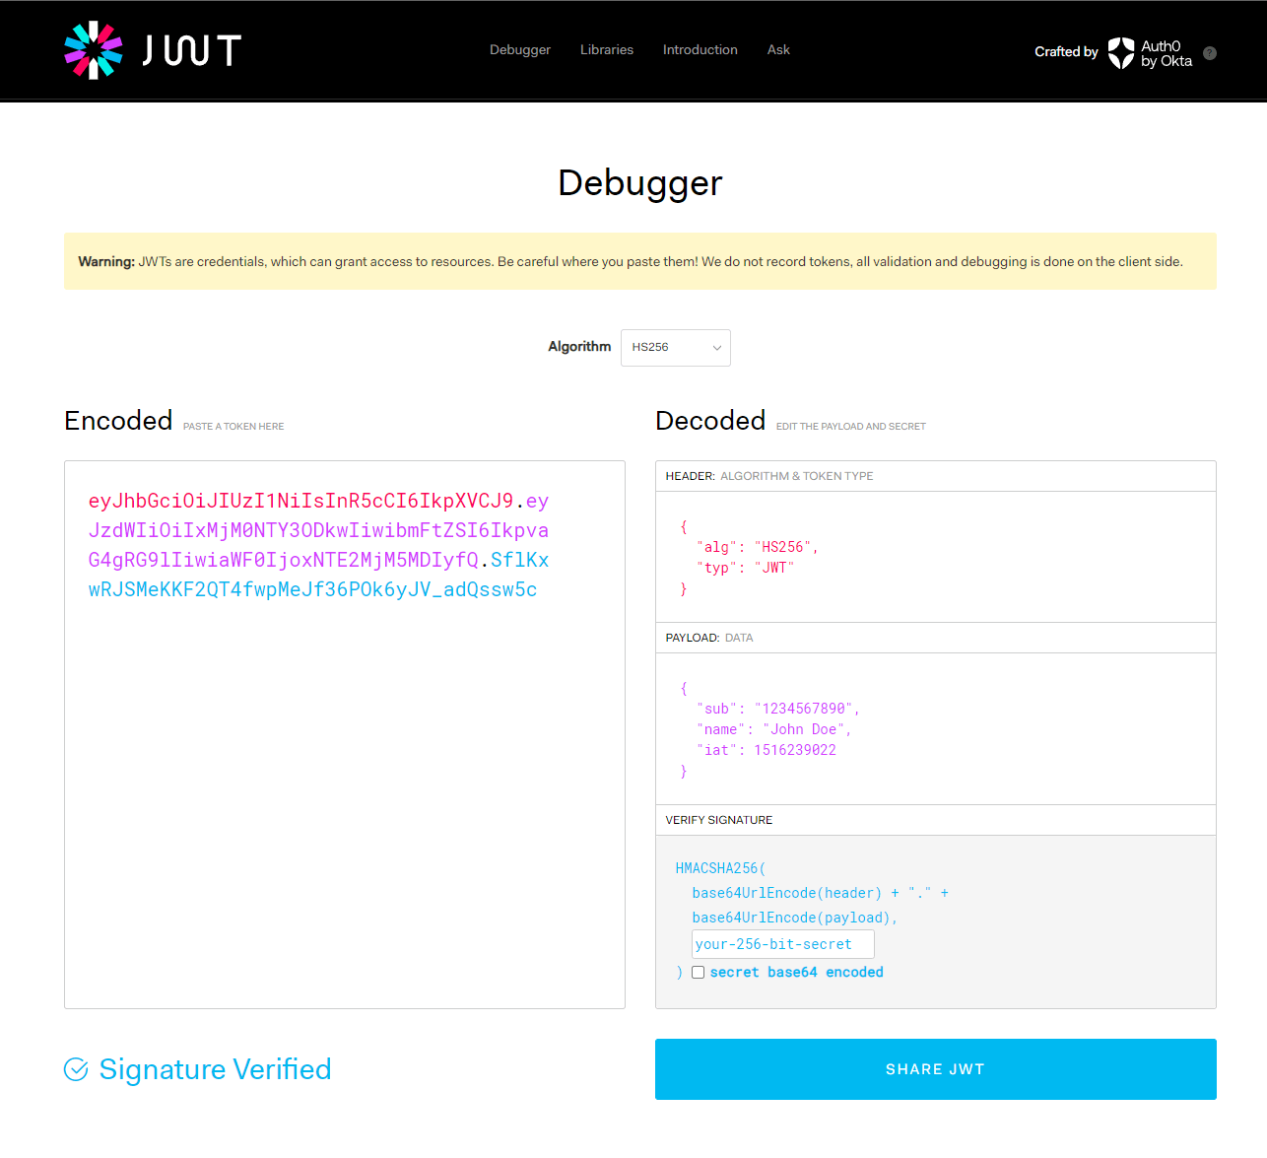Open the Algorithm HS256 dropdown
Screen dimensions: 1267x1158
675,348
